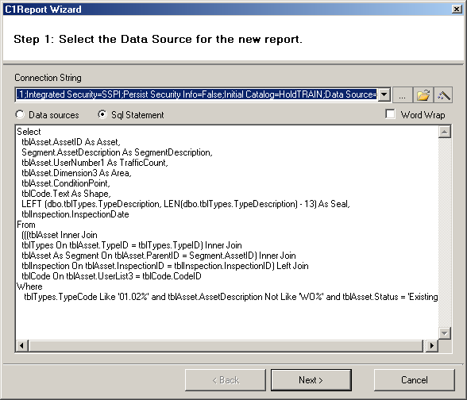
Task: Click the right arrow of horizontal scrollbar
Action: click(x=431, y=345)
